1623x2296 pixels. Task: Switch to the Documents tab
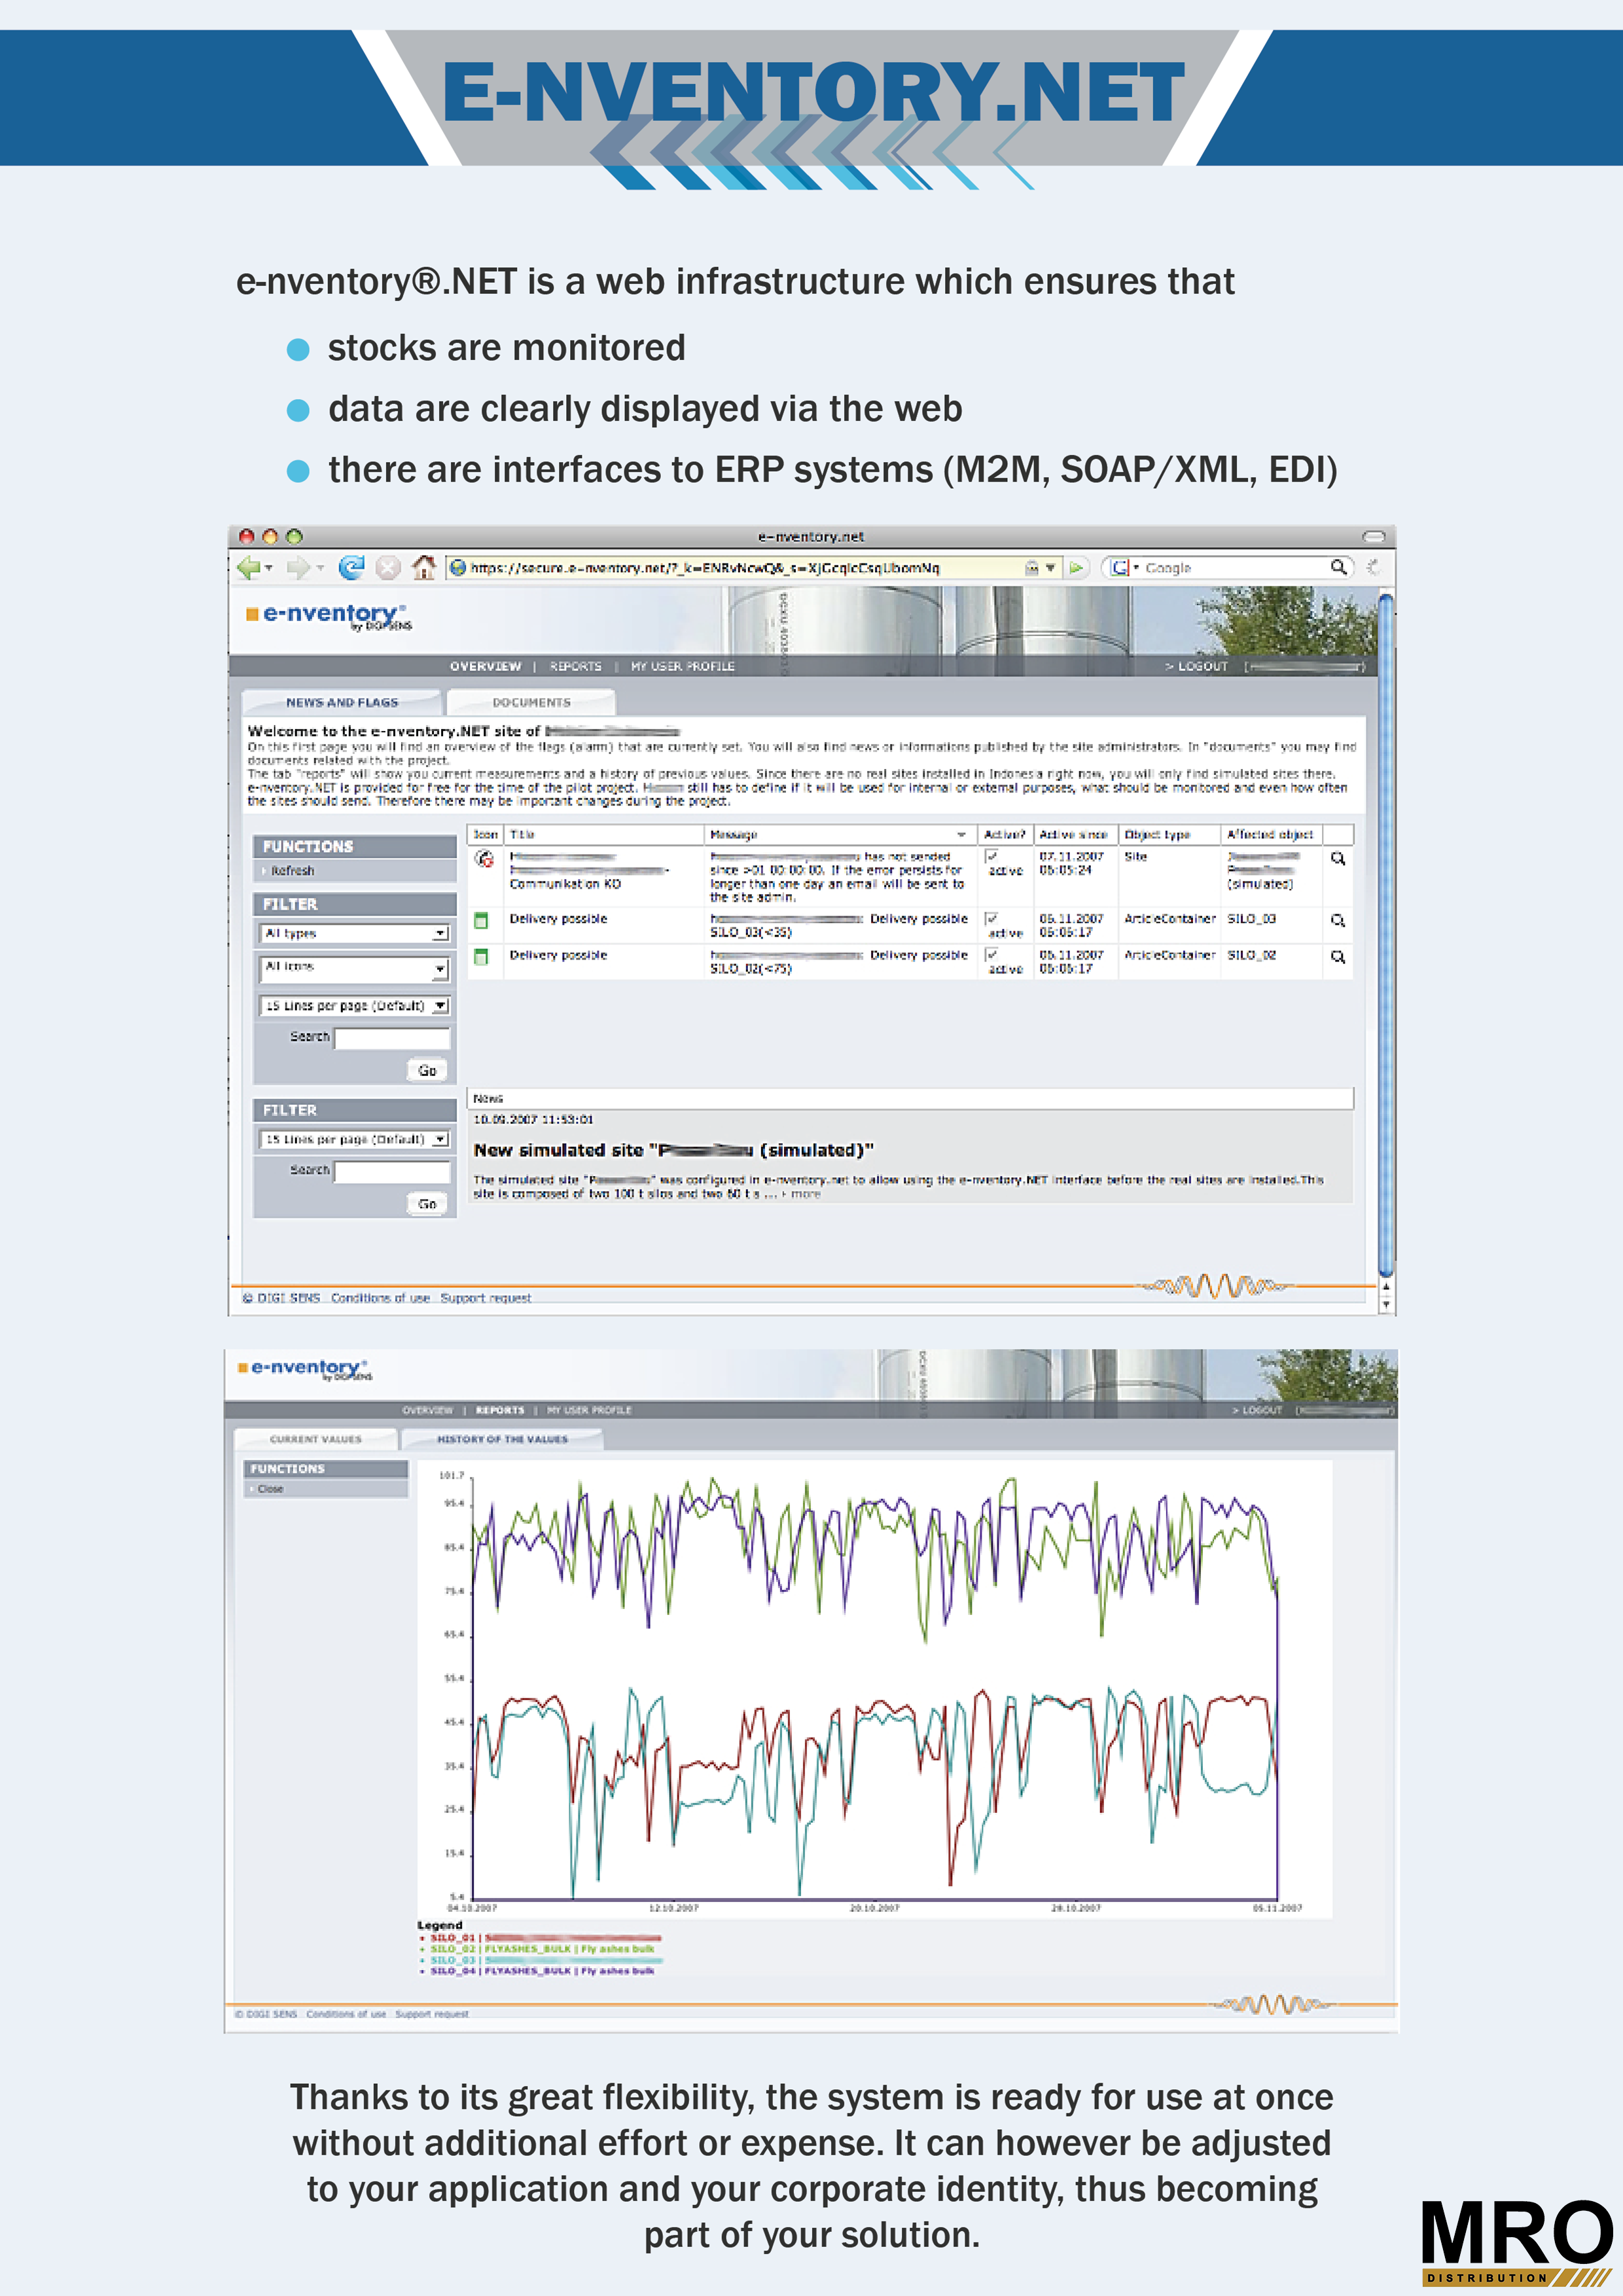click(x=531, y=702)
